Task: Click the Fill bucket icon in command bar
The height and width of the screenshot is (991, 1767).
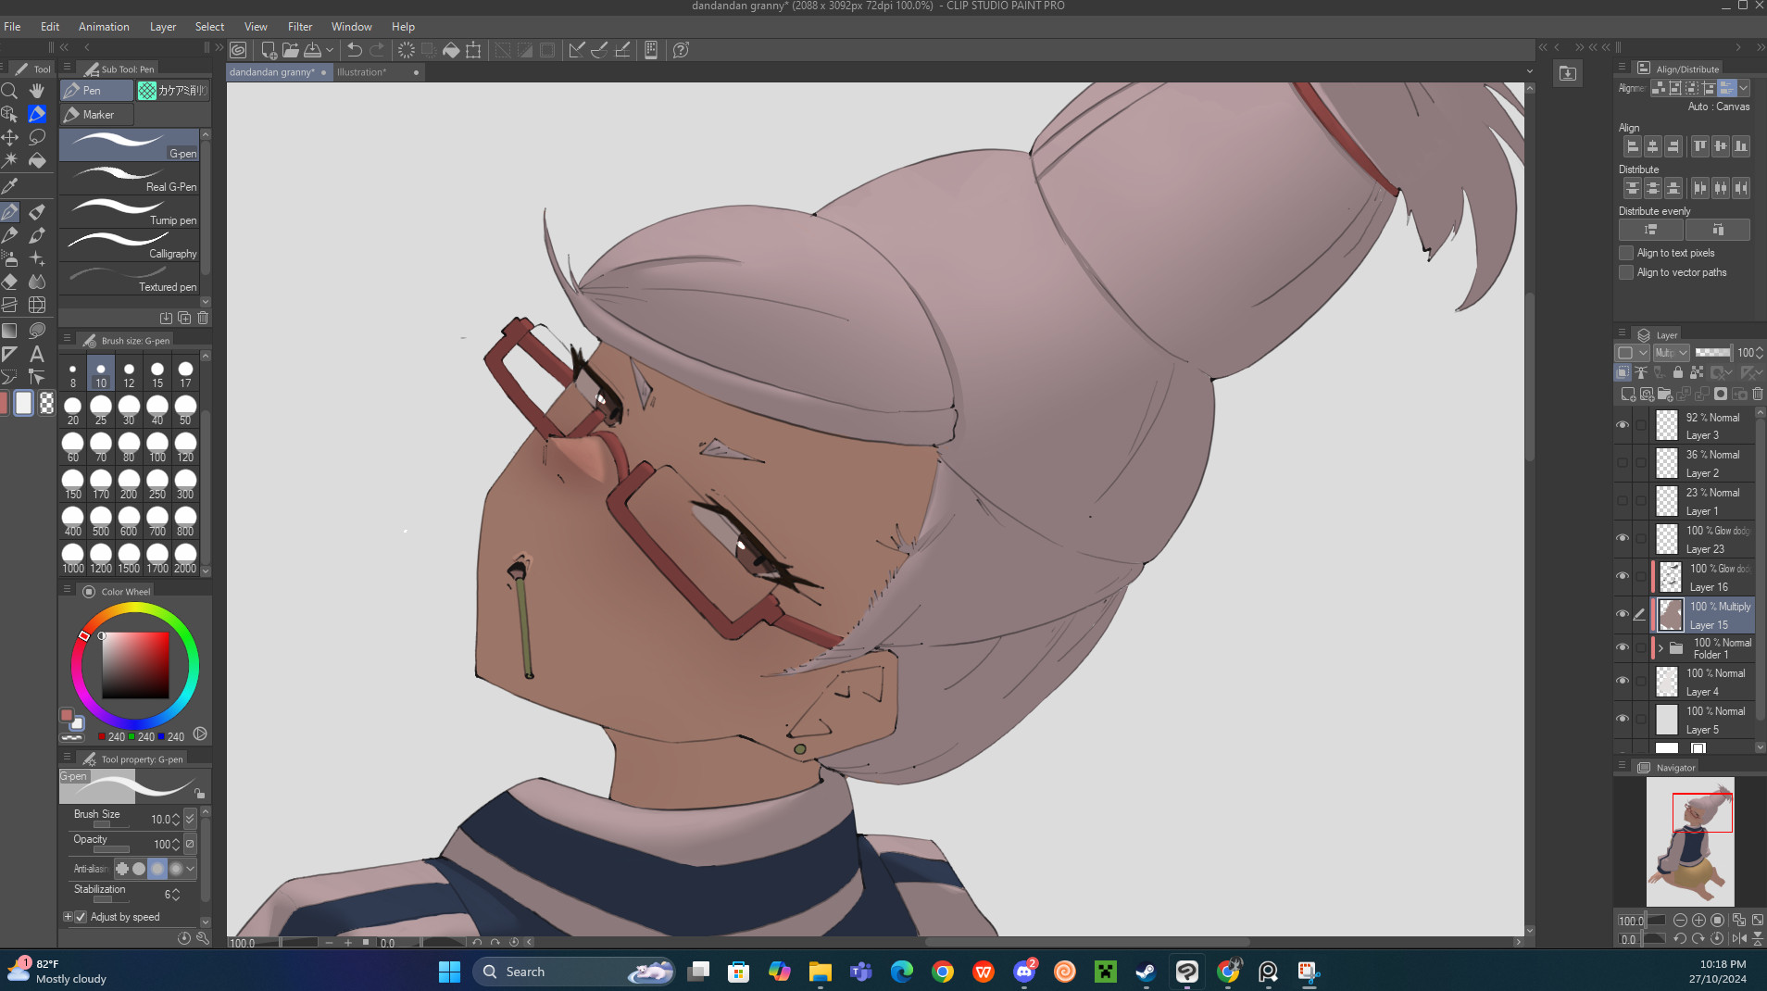Action: coord(451,50)
